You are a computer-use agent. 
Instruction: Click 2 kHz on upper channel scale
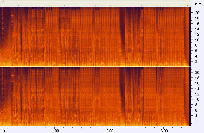197,62
